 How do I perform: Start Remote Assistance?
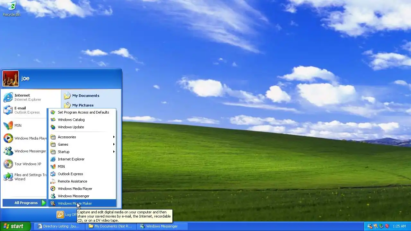click(x=82, y=181)
